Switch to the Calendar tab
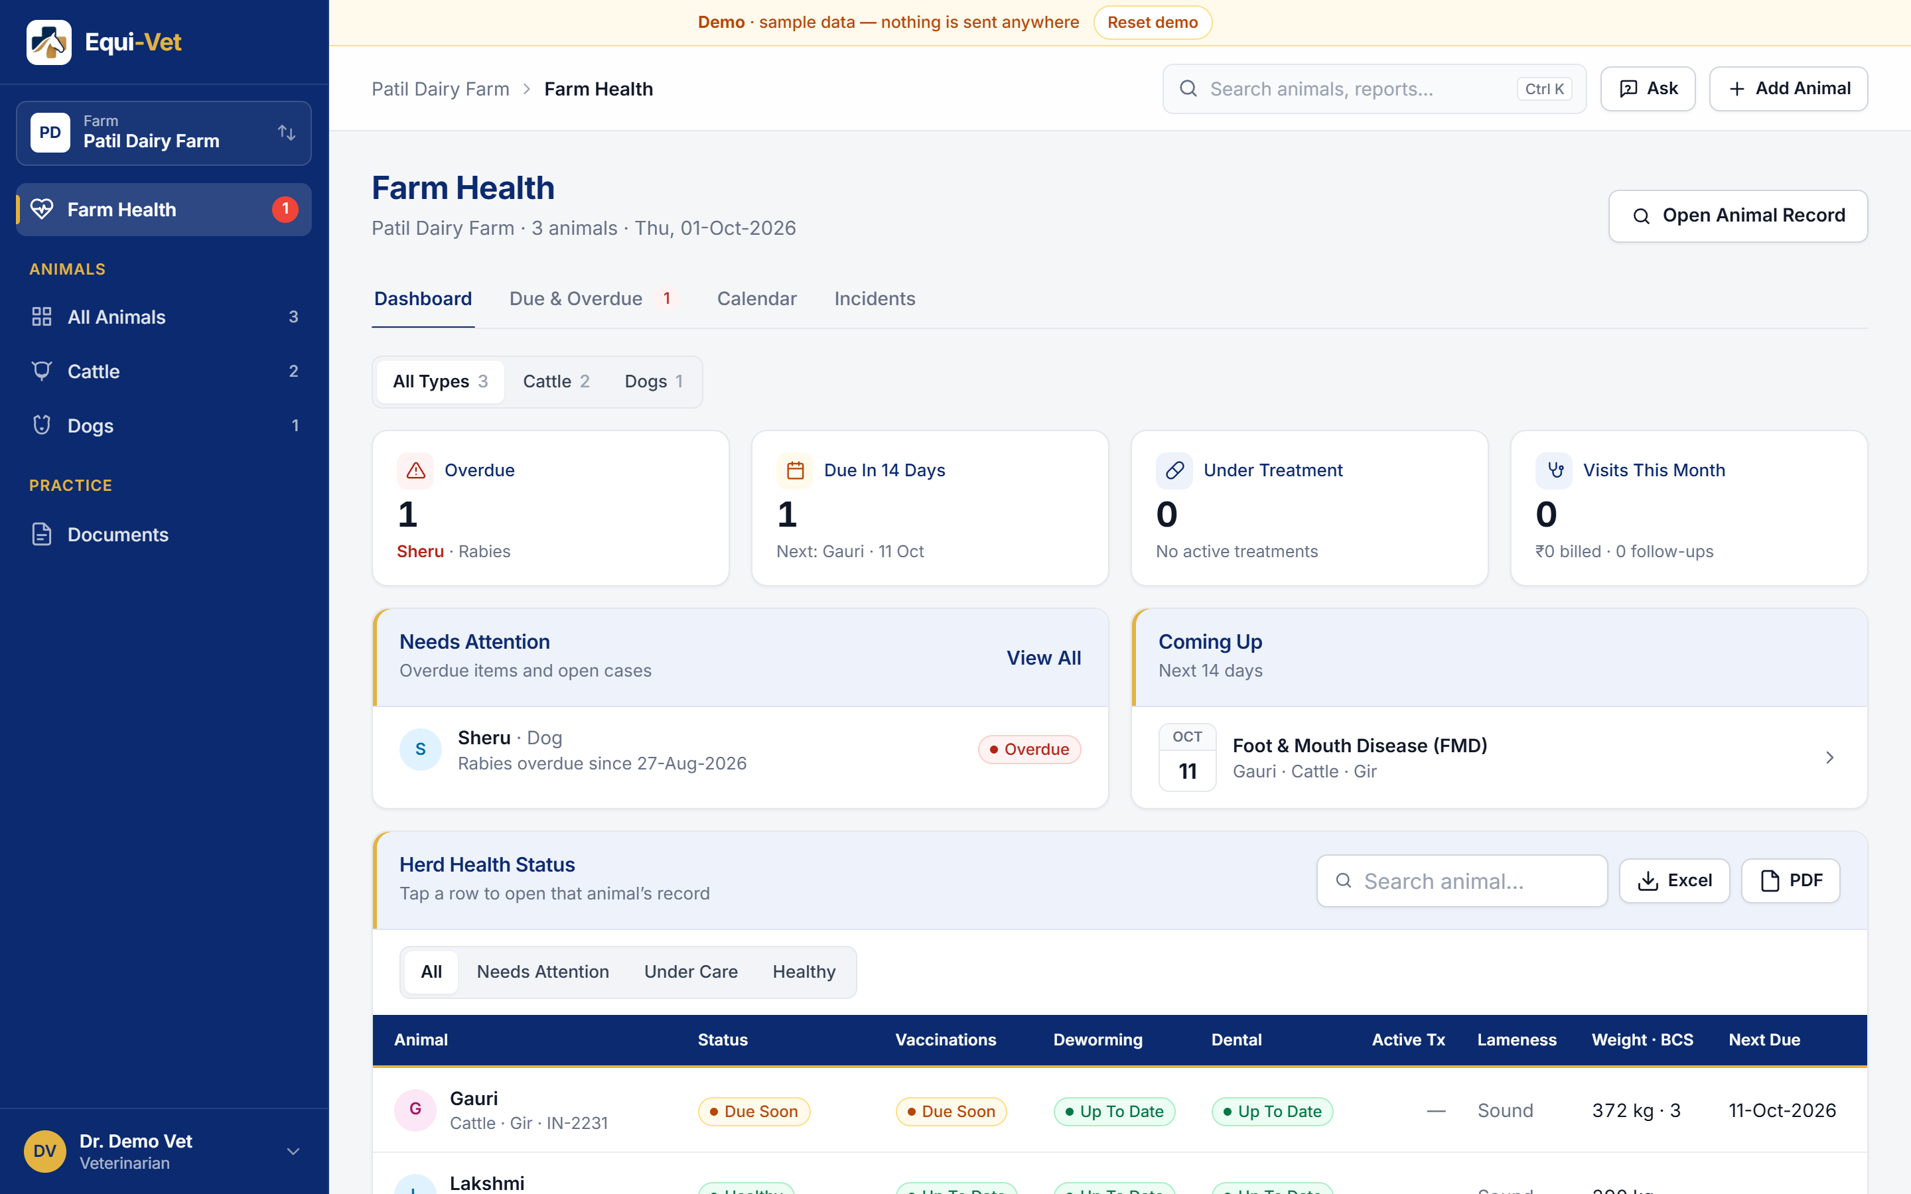The image size is (1911, 1194). 756,298
